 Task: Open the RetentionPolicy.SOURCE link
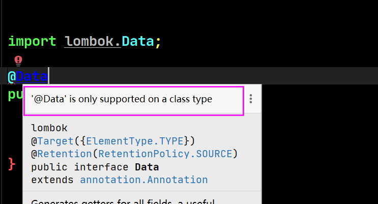[x=165, y=154]
